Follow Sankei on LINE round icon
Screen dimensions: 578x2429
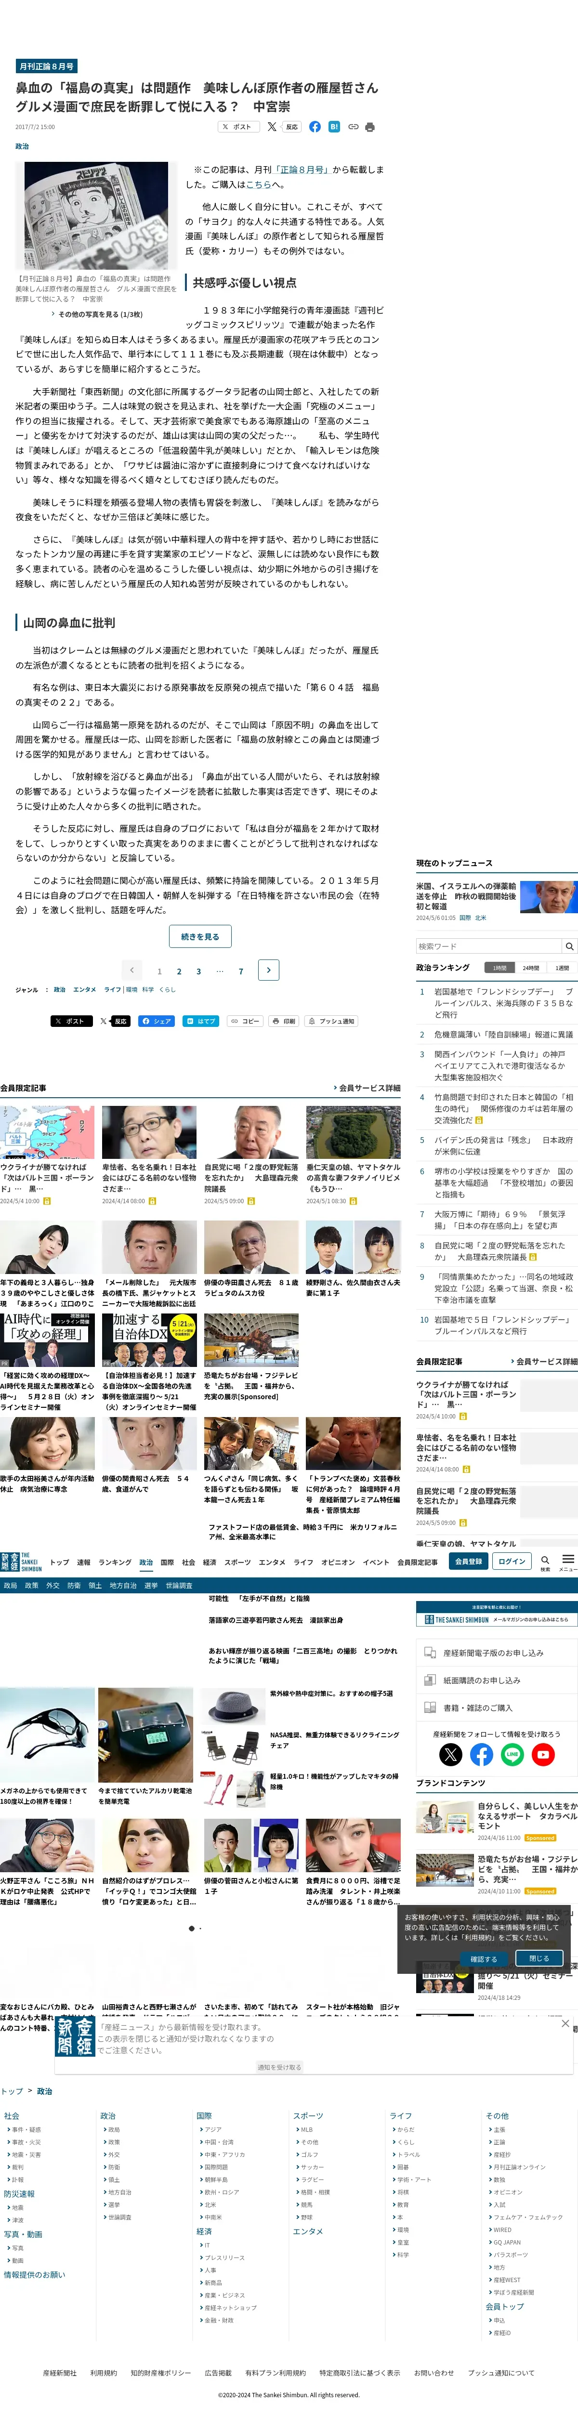(x=512, y=1755)
